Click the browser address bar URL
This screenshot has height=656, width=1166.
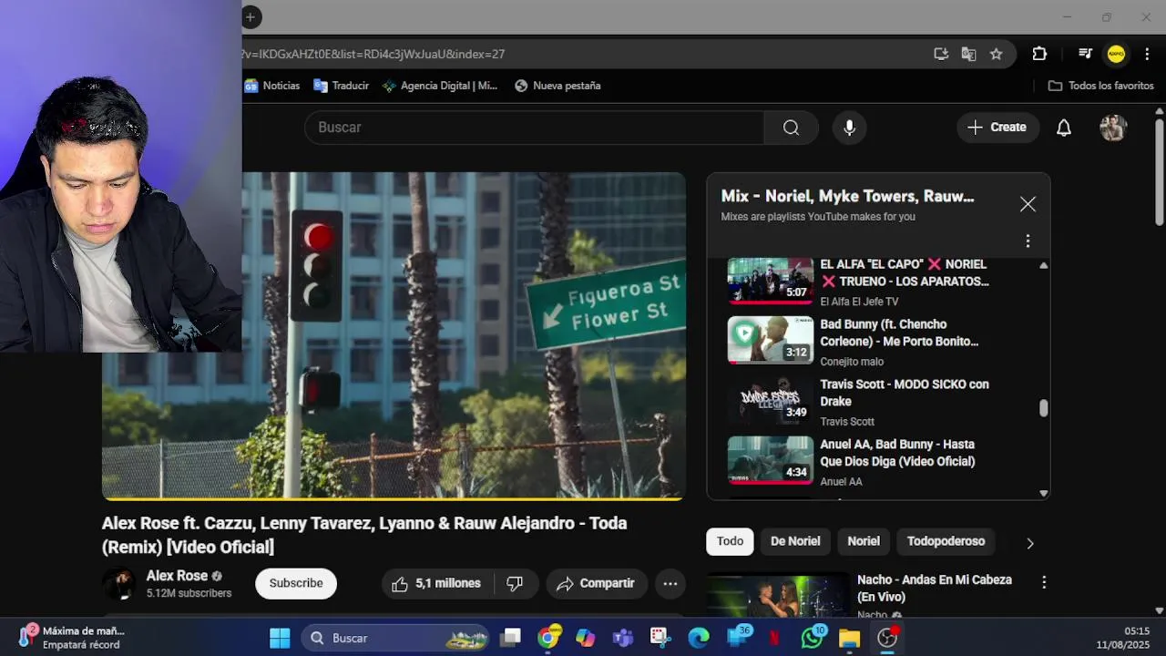[373, 54]
